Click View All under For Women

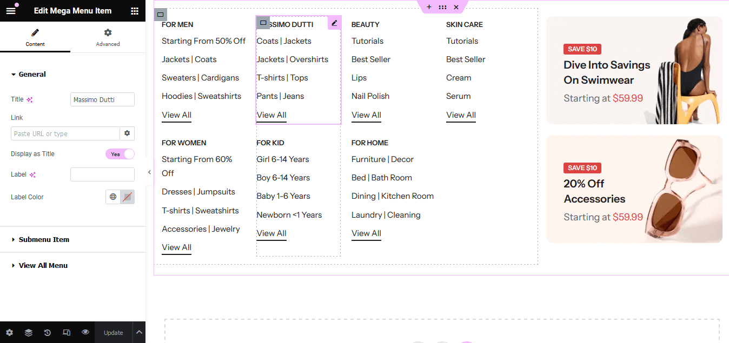tap(176, 247)
